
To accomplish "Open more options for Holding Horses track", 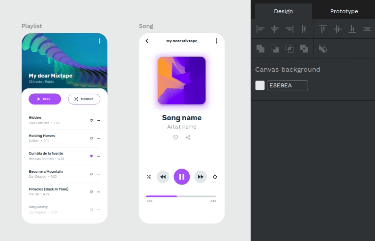I will tap(99, 138).
